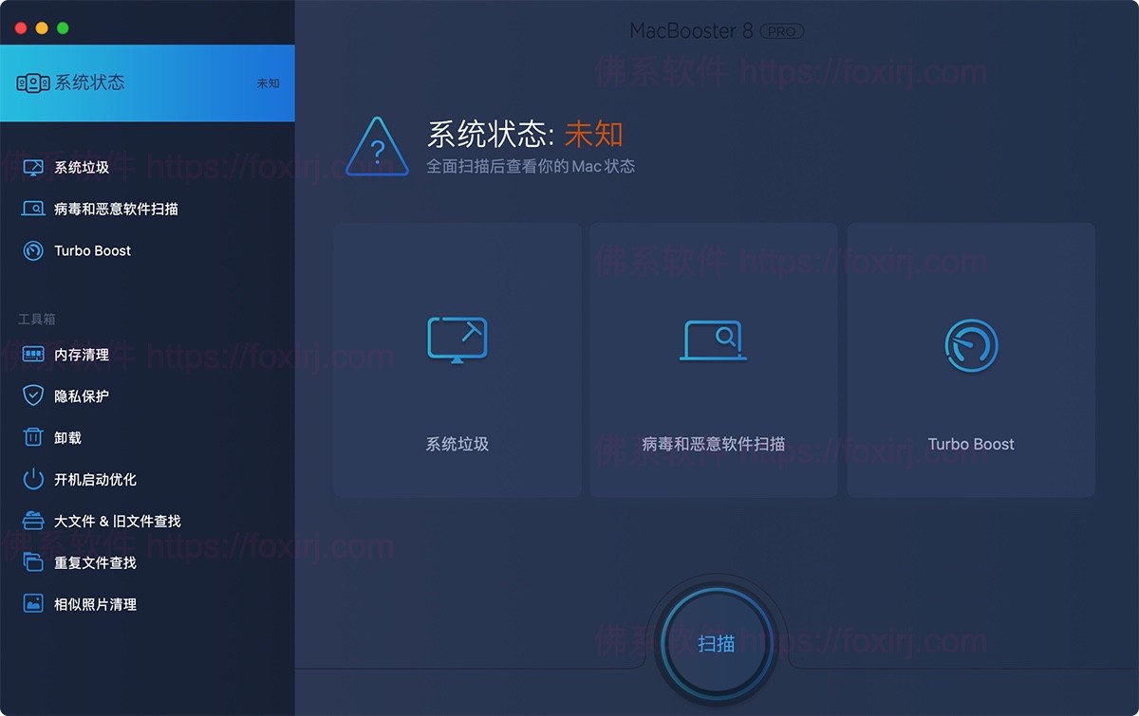Open the 相似照片清理 photo cleaner
Screen dimensions: 1139x716
click(31, 603)
